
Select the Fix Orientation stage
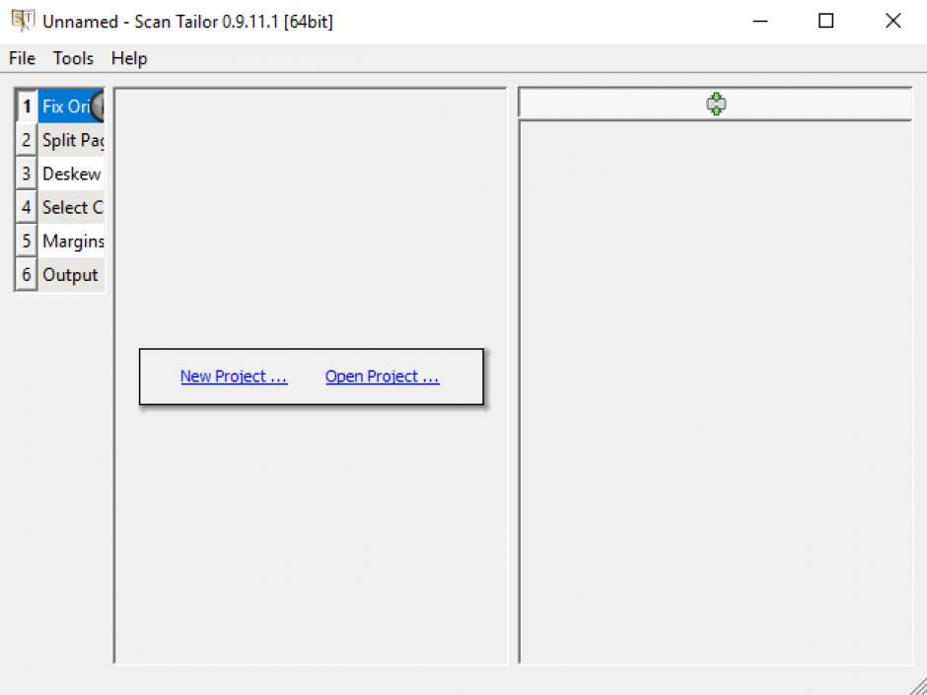point(64,106)
